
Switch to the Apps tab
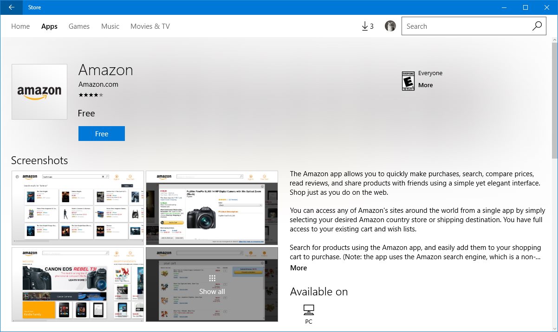[49, 26]
